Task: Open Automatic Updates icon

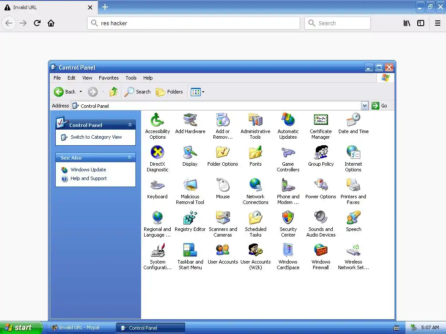Action: coord(288,126)
